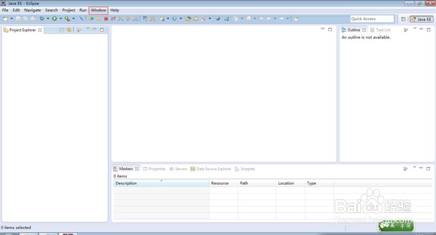Select the Task List tab
436x235 pixels.
click(380, 30)
